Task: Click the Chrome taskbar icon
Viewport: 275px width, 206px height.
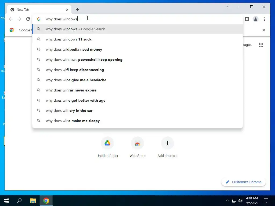Action: [46, 201]
